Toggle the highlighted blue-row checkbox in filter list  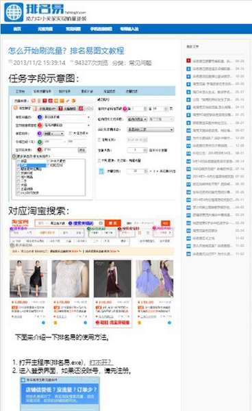18,165
